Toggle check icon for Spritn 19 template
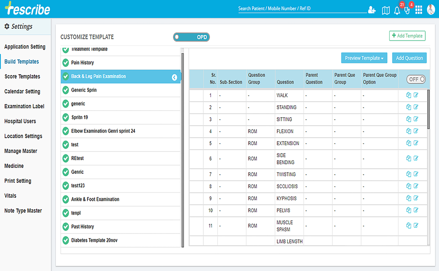 [x=65, y=117]
